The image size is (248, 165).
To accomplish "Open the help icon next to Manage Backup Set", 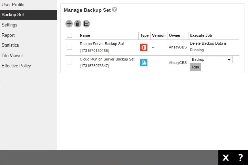I will pyautogui.click(x=114, y=9).
